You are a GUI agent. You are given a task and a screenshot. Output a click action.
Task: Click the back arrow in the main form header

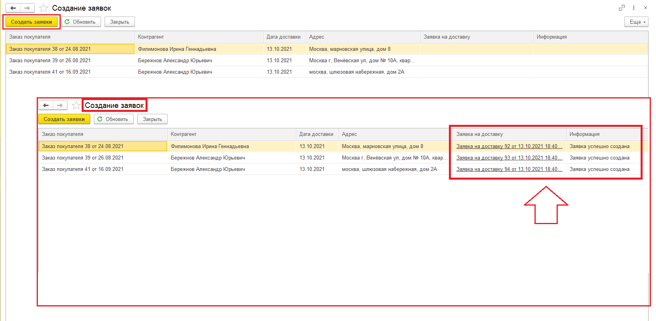(13, 8)
